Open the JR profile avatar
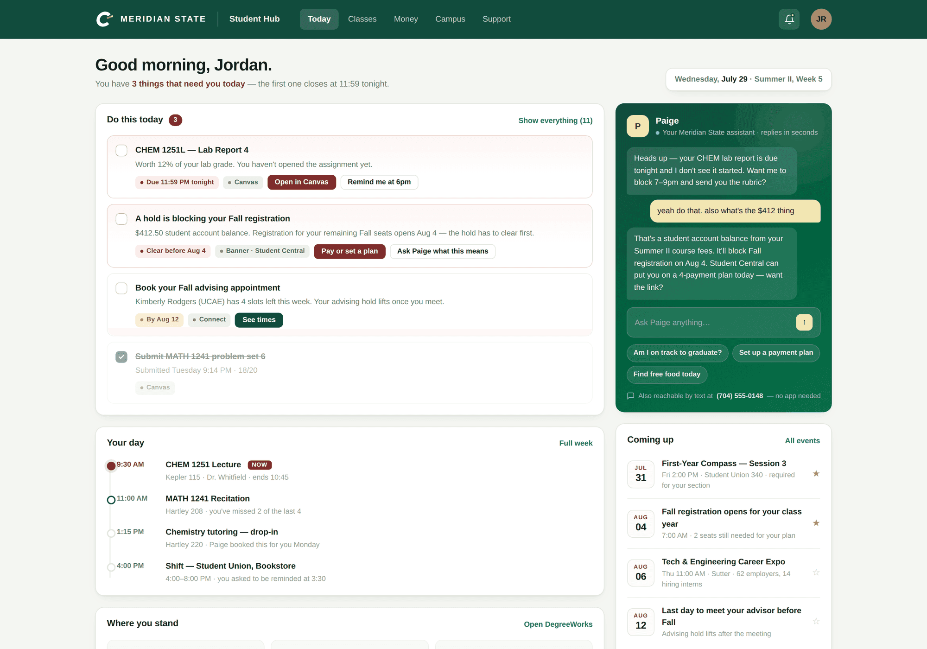927x649 pixels. point(821,19)
